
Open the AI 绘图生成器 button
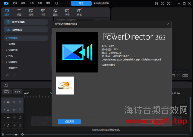(x=26, y=22)
